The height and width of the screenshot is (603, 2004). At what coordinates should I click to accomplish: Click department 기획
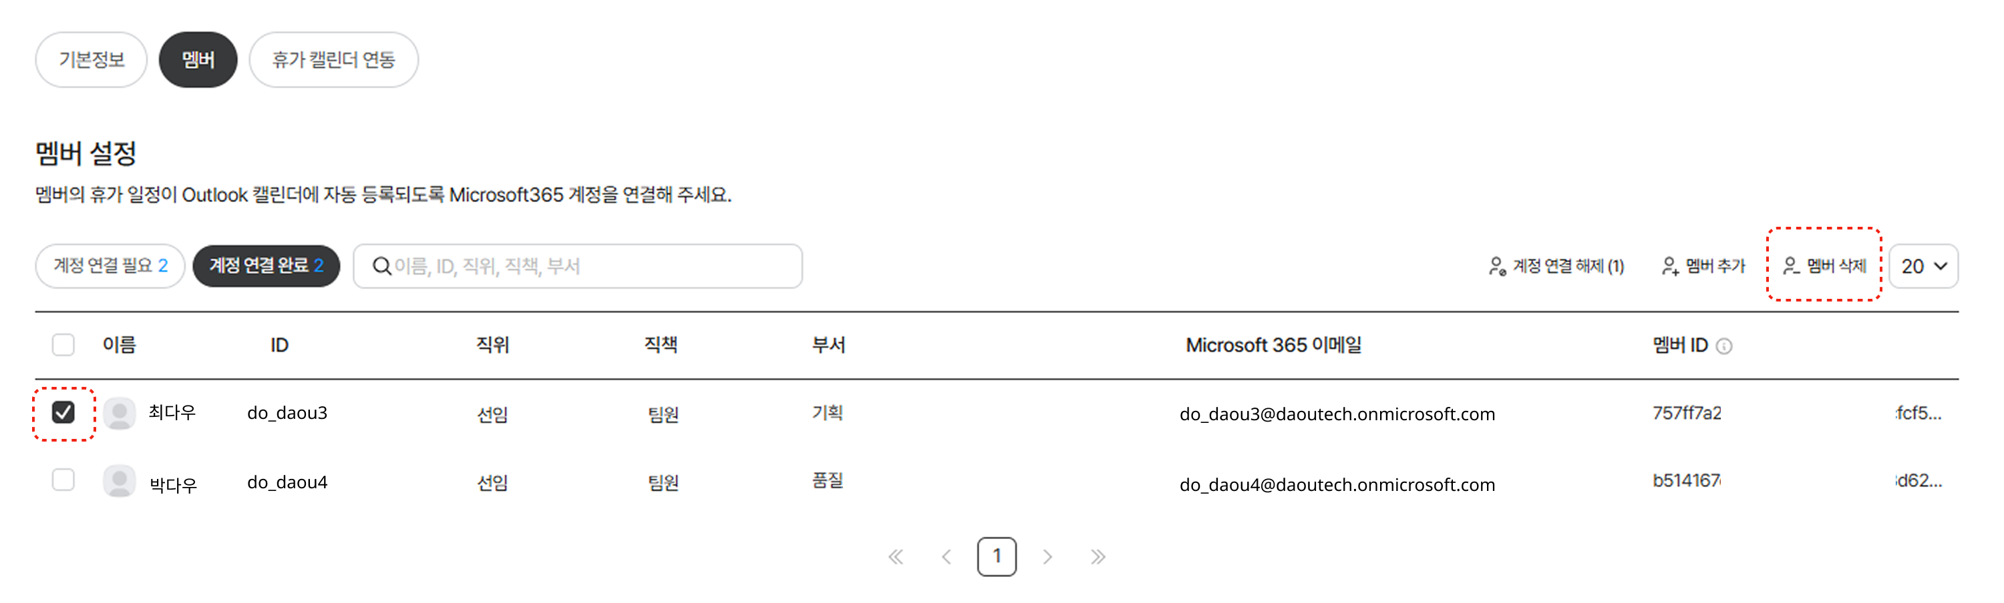828,413
